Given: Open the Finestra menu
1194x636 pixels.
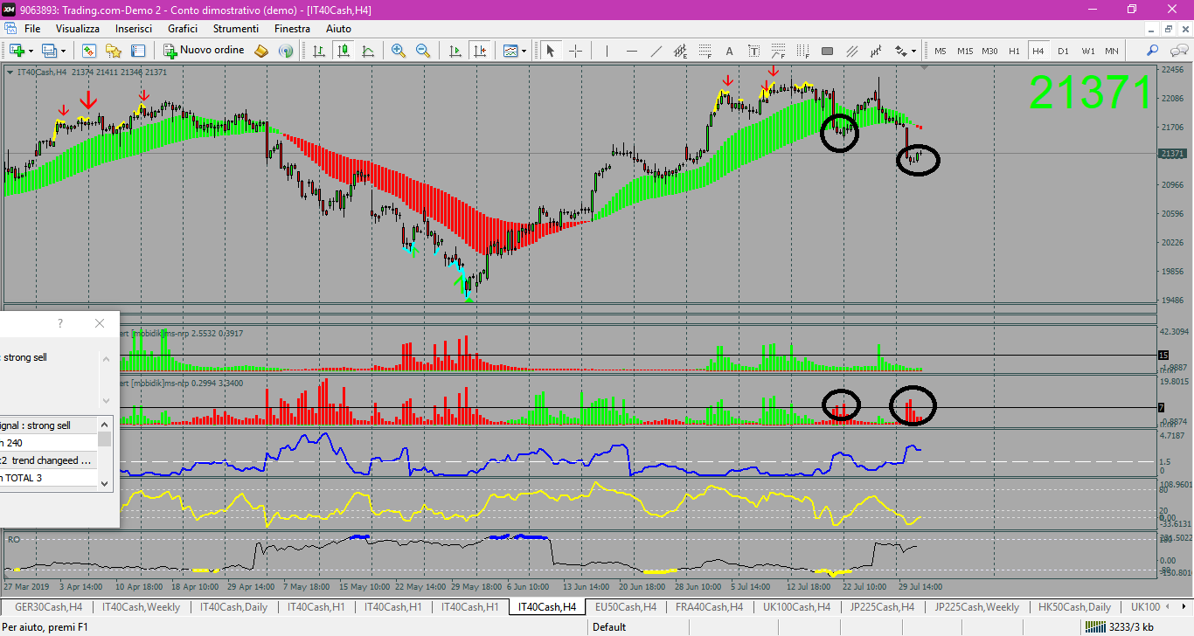Looking at the screenshot, I should [x=292, y=29].
